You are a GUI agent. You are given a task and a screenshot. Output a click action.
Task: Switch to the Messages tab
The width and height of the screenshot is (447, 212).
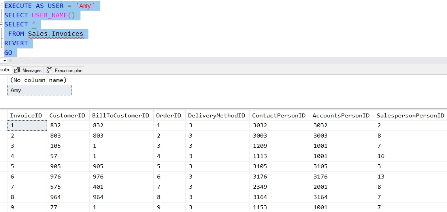point(28,71)
